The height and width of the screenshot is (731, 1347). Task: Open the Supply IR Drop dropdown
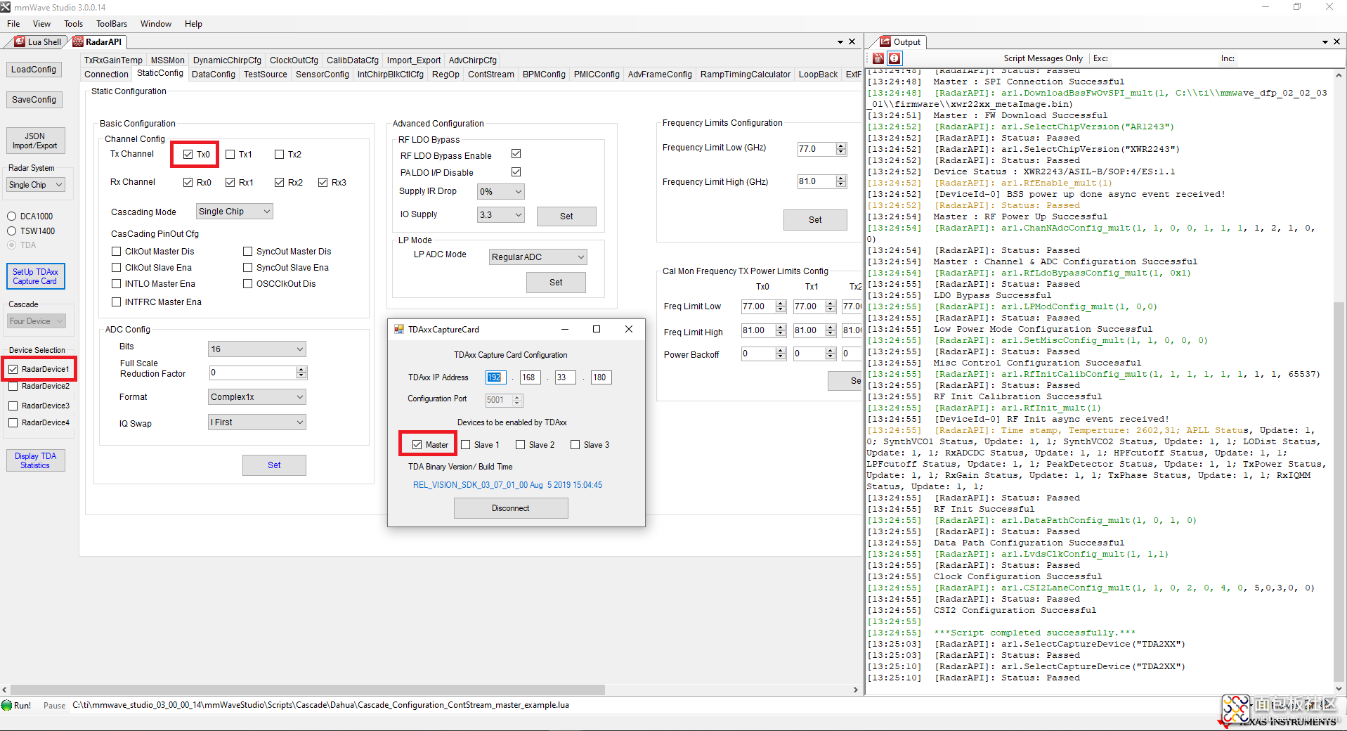[x=501, y=192]
